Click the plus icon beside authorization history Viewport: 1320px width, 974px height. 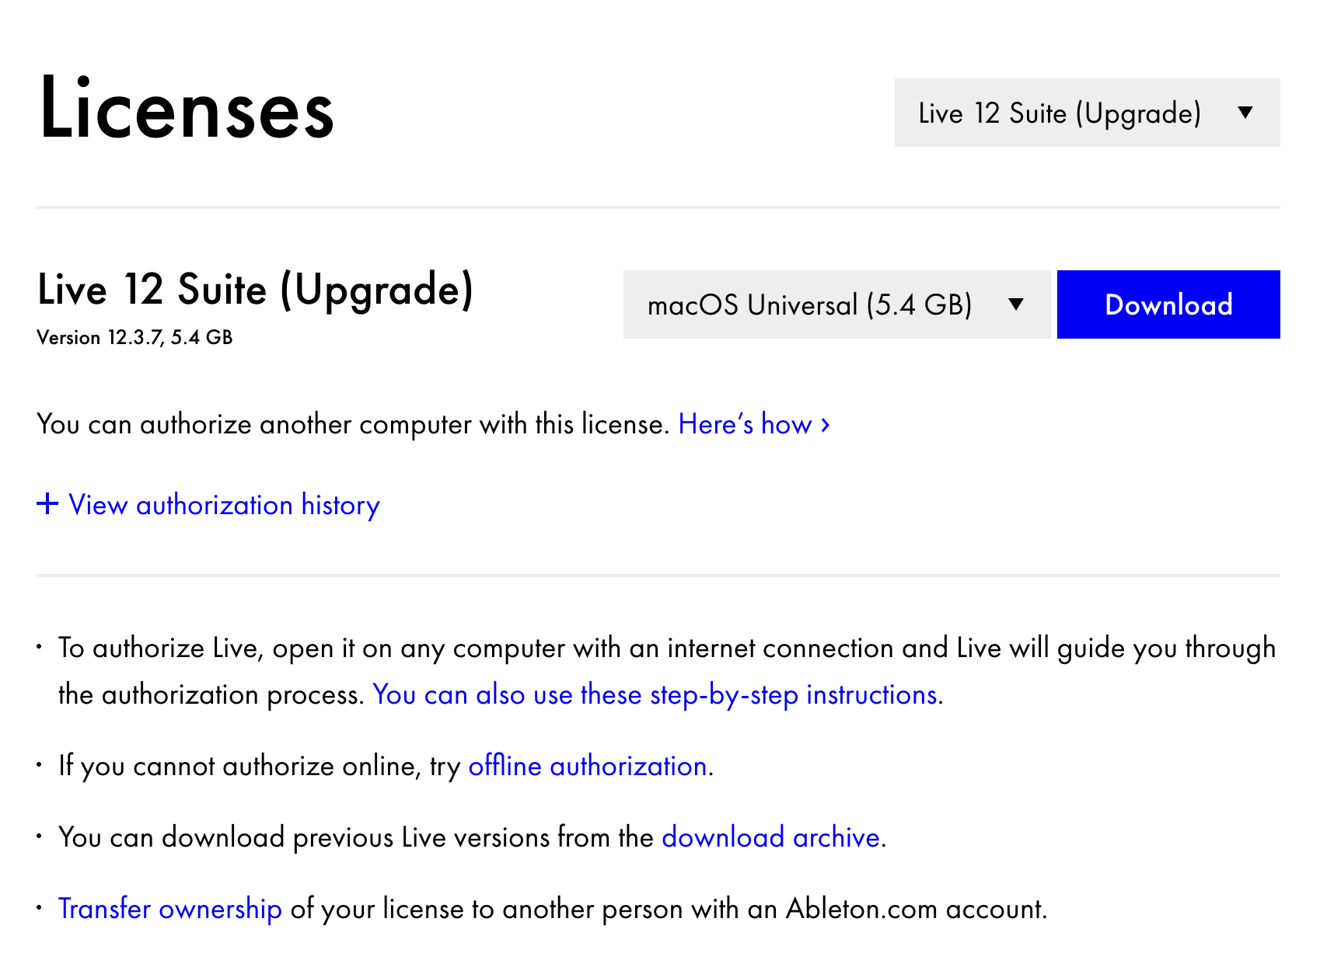pos(47,504)
